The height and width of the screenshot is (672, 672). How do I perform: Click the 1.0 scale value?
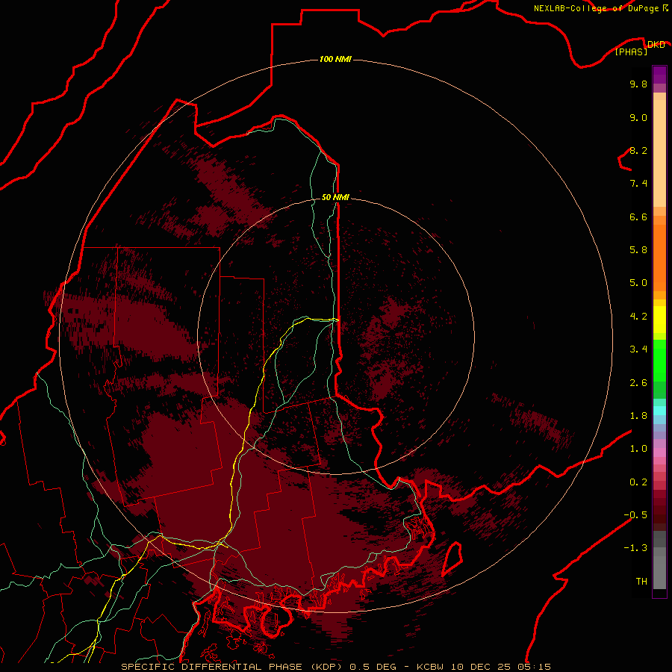[x=638, y=449]
